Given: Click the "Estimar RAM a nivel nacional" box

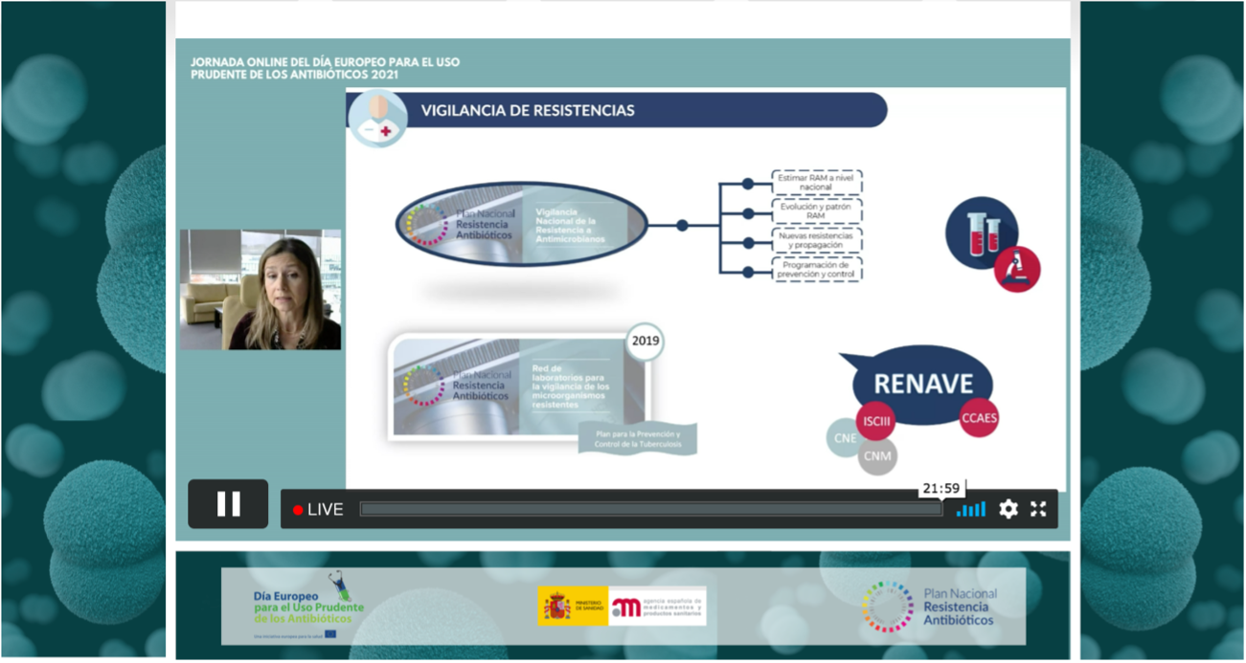Looking at the screenshot, I should pyautogui.click(x=817, y=183).
